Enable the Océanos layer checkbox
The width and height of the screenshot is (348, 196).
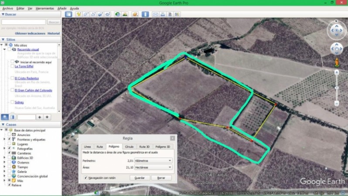[x=9, y=162]
